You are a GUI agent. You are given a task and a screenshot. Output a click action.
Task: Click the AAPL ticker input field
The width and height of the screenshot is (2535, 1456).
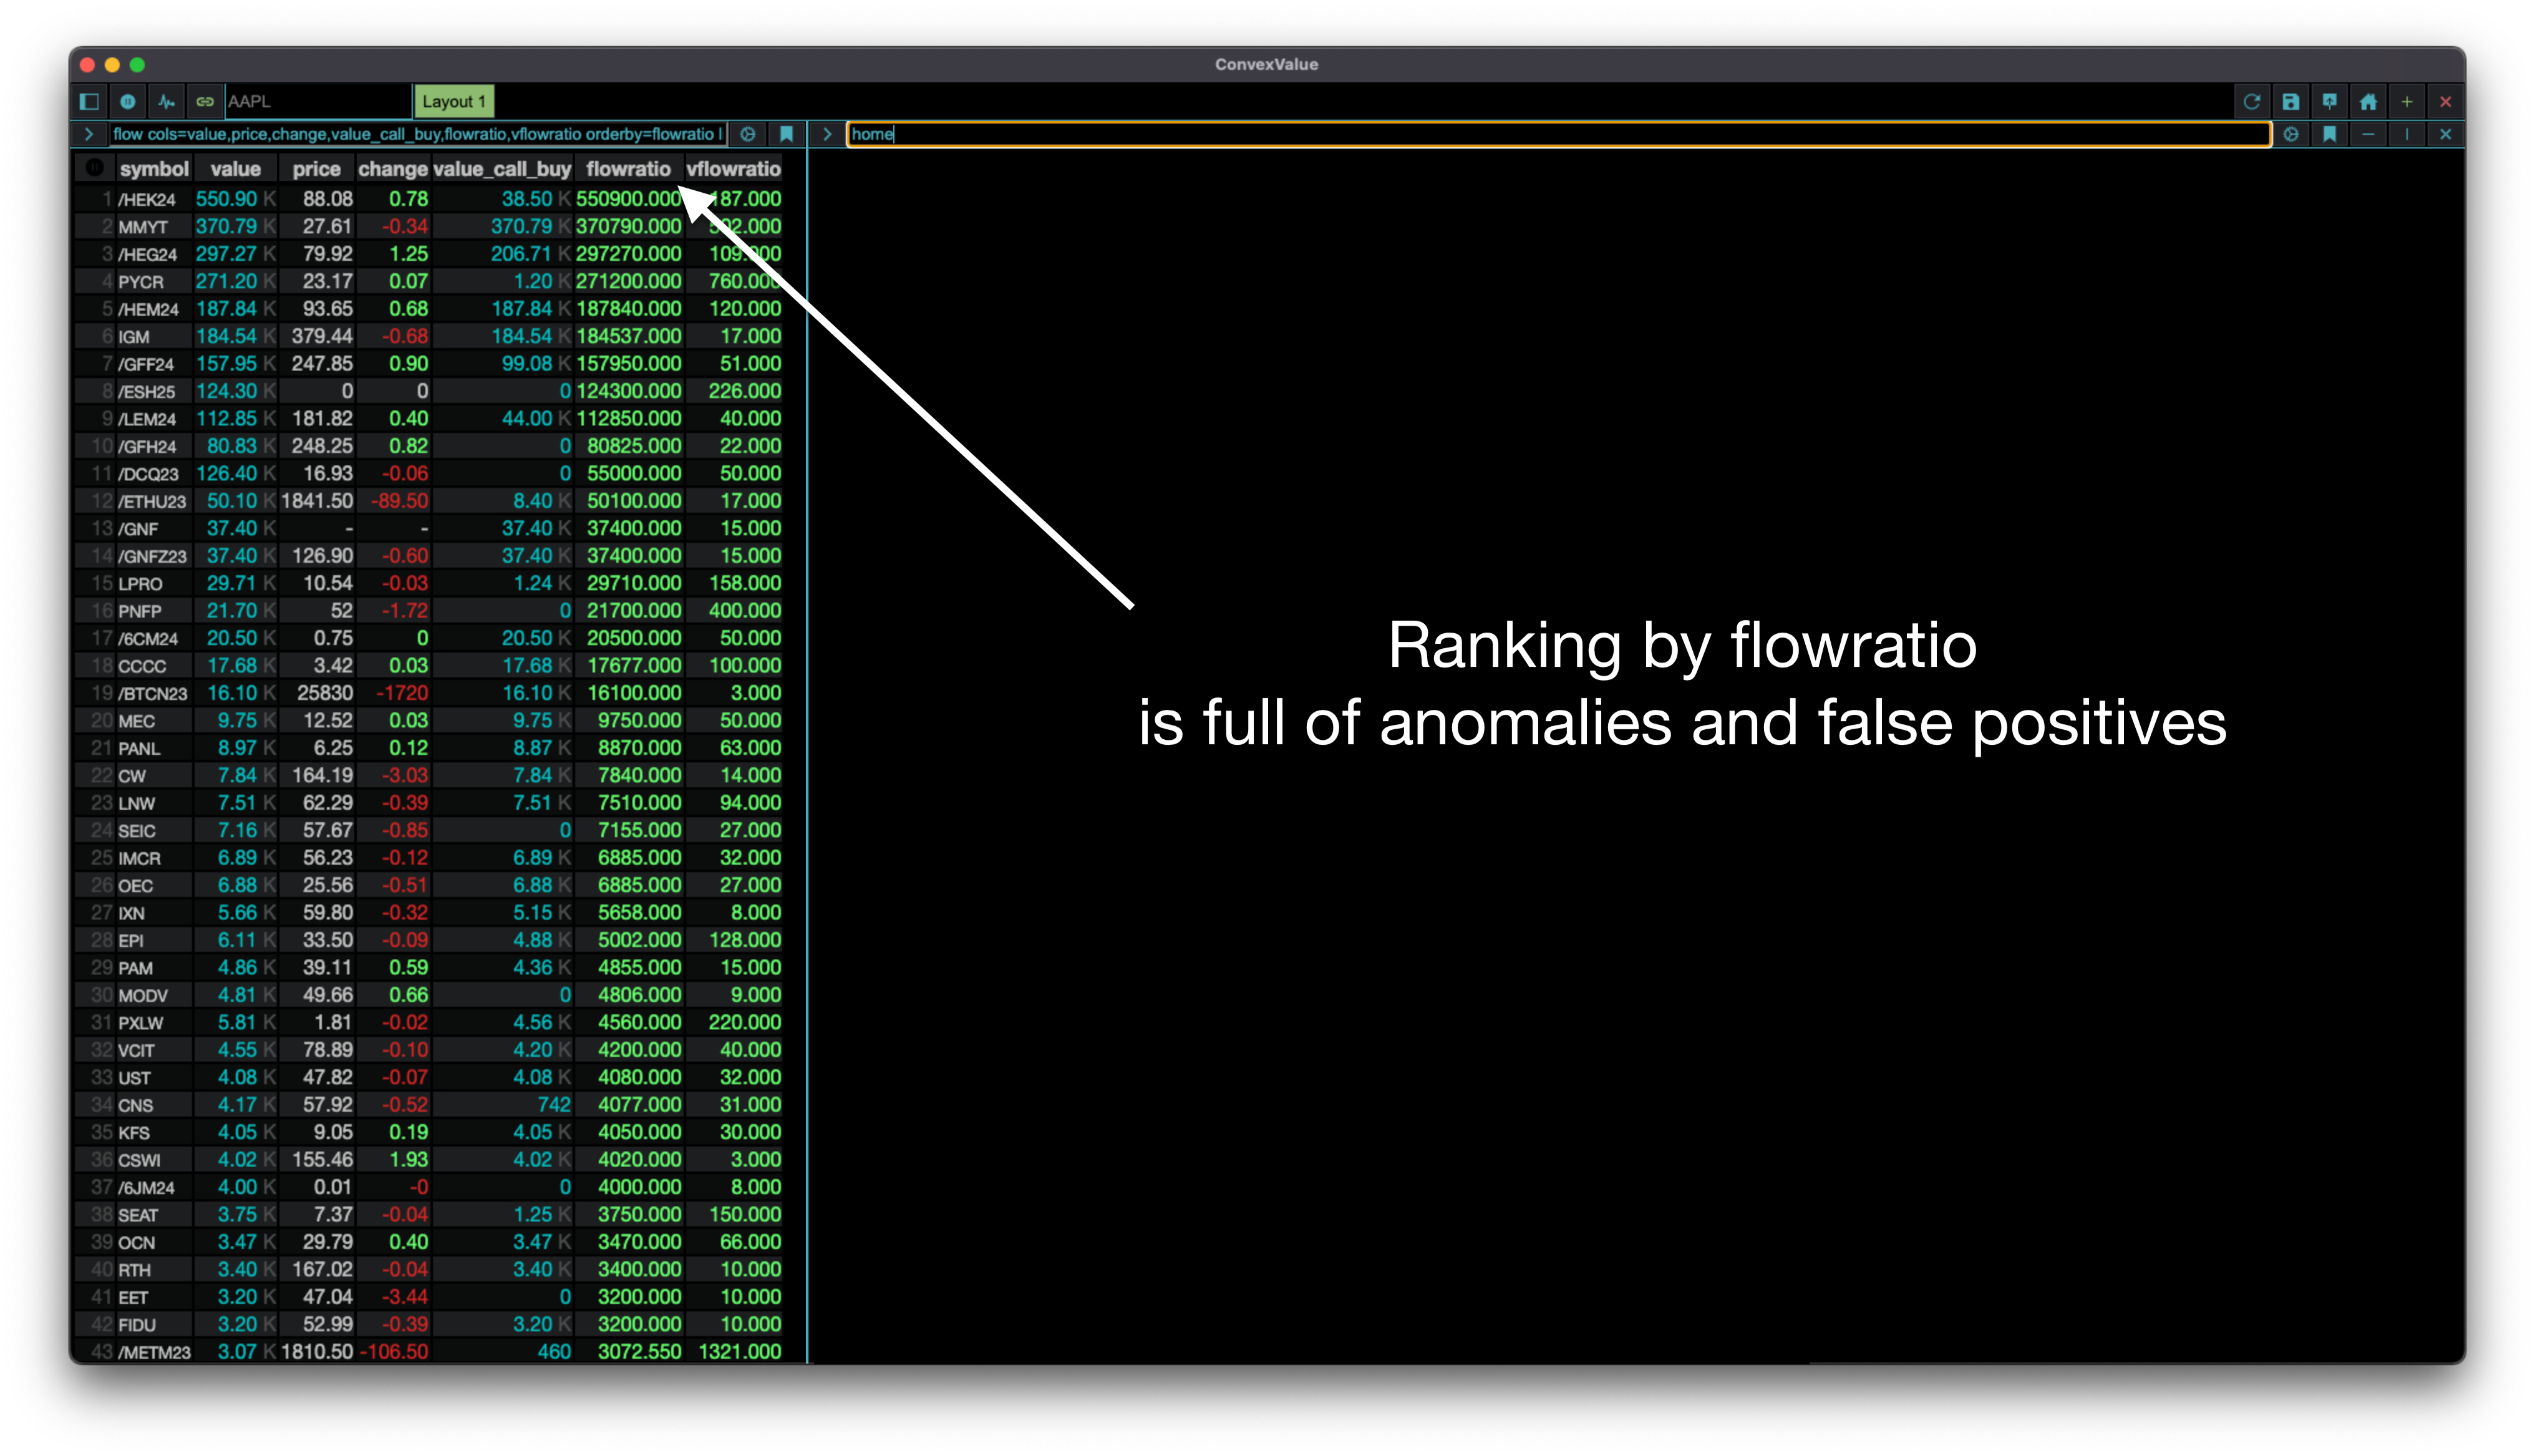click(317, 101)
